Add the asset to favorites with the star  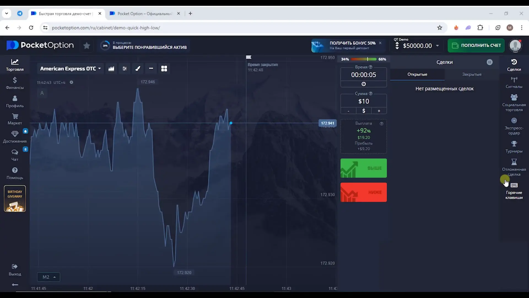[x=87, y=46]
